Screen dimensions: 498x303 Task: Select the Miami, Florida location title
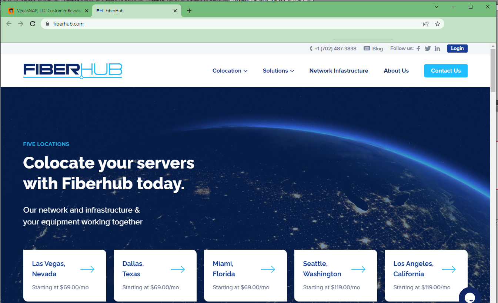coord(224,269)
